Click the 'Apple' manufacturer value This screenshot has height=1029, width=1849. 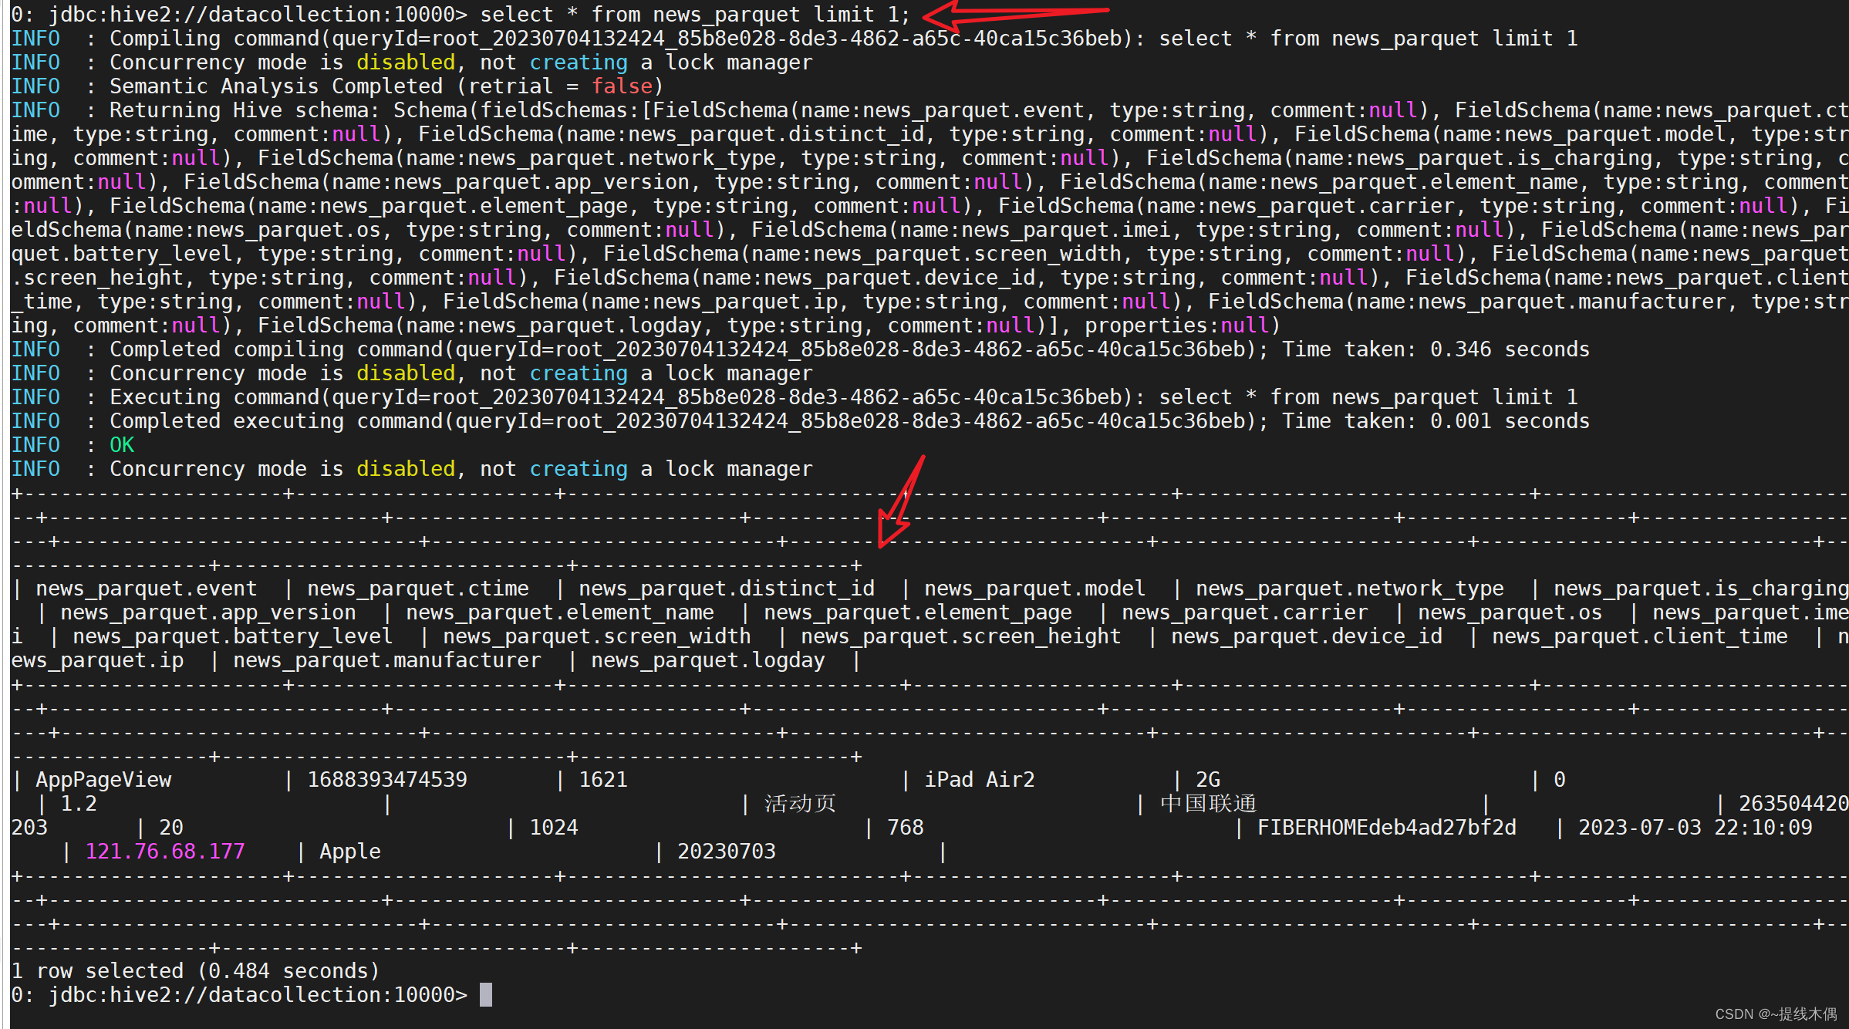(x=349, y=852)
